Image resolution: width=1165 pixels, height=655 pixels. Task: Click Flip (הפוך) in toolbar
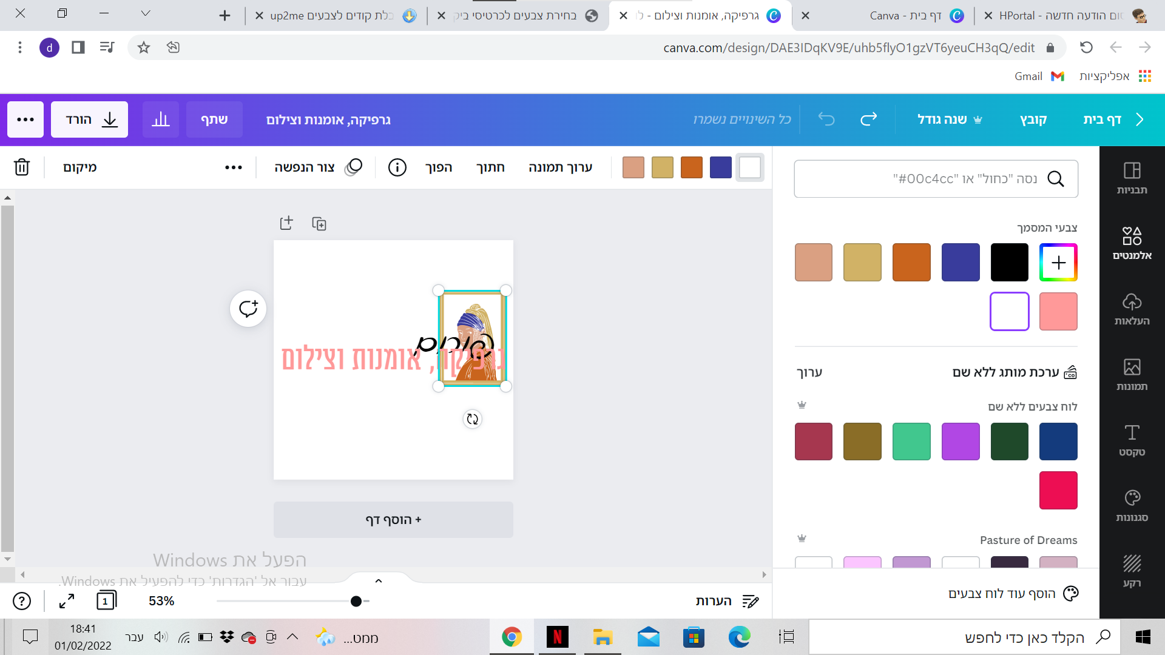pyautogui.click(x=439, y=167)
